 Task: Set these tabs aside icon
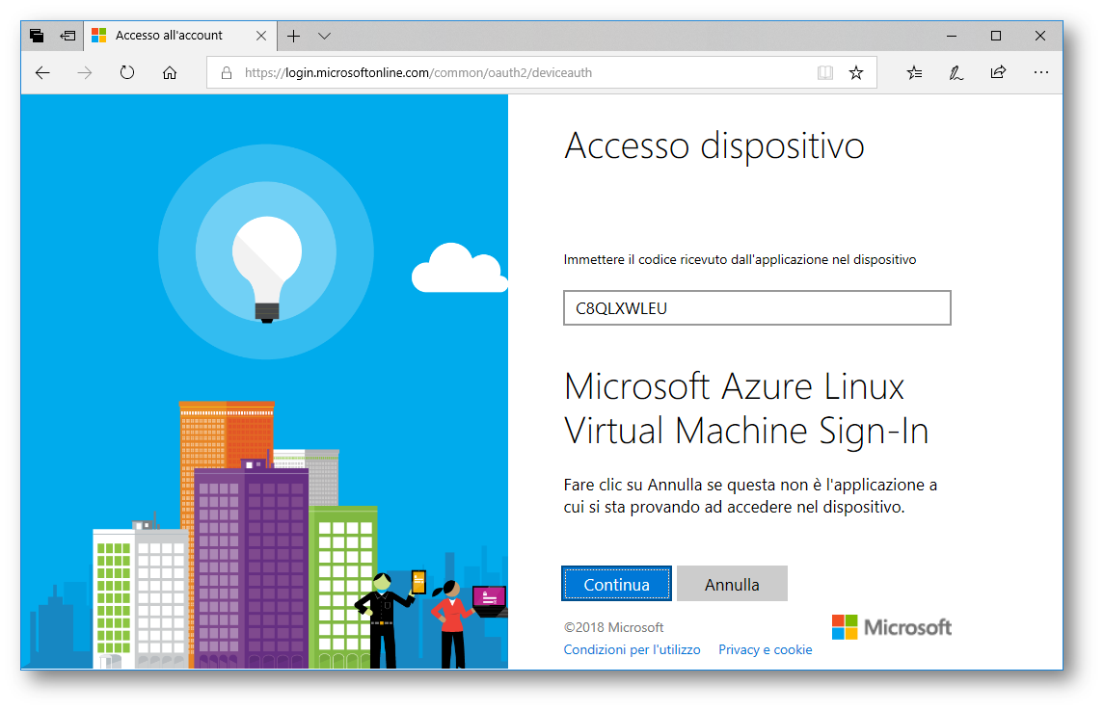coord(67,35)
